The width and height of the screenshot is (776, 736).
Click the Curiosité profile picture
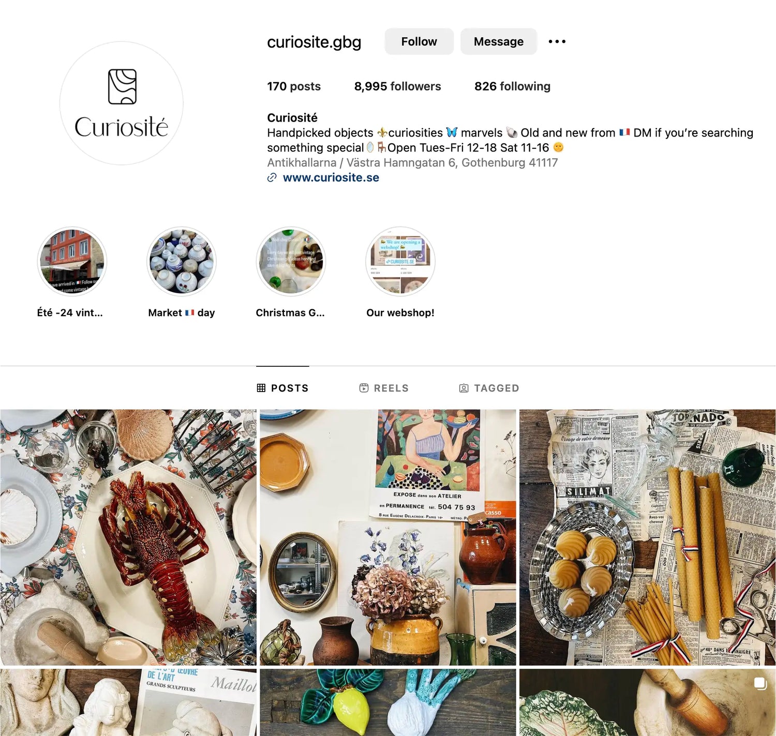click(122, 103)
